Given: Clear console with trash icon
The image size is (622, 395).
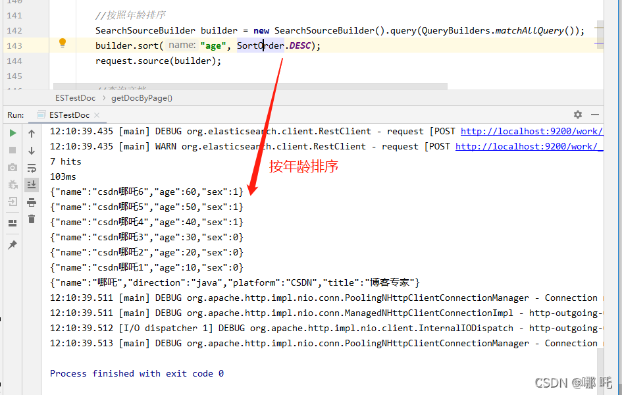Looking at the screenshot, I should click(32, 219).
